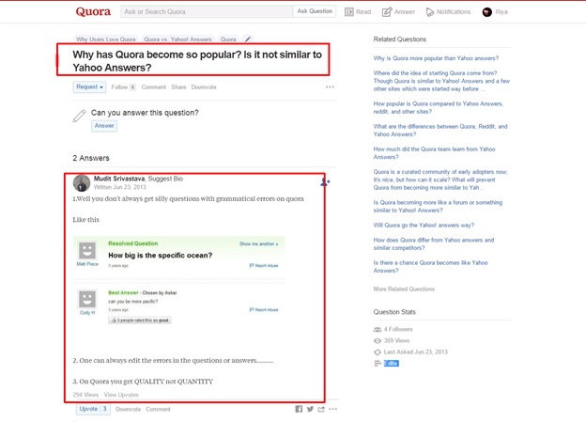Click the Answer button under Can you answer
The image size is (586, 422).
(104, 126)
